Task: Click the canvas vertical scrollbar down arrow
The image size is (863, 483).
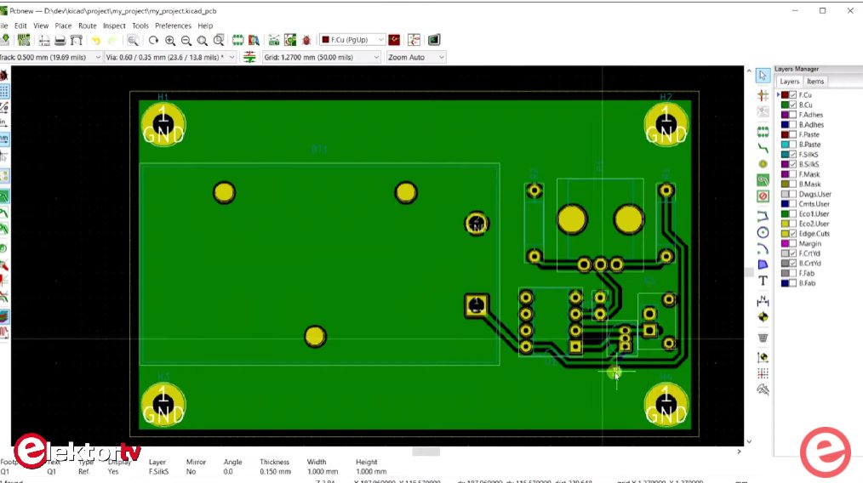Action: [x=748, y=441]
